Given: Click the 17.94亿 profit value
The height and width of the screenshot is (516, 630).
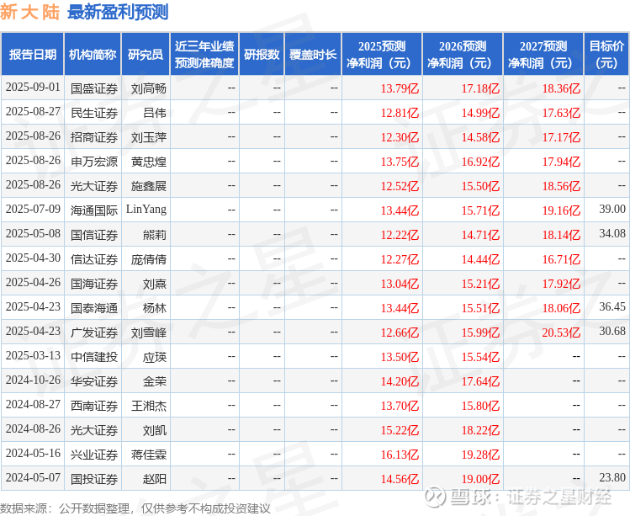Looking at the screenshot, I should pos(561,162).
